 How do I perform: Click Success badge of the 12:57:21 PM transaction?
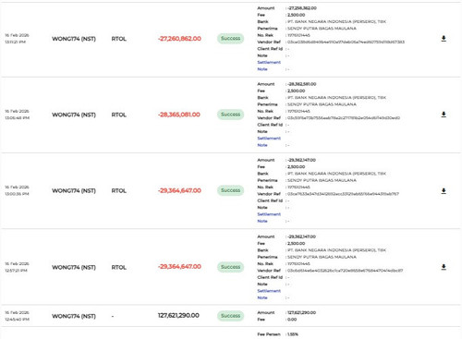pyautogui.click(x=230, y=267)
